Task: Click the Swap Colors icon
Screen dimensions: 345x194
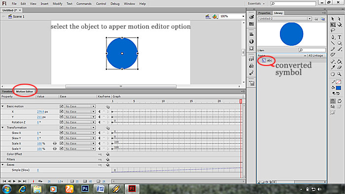Action: (x=338, y=94)
